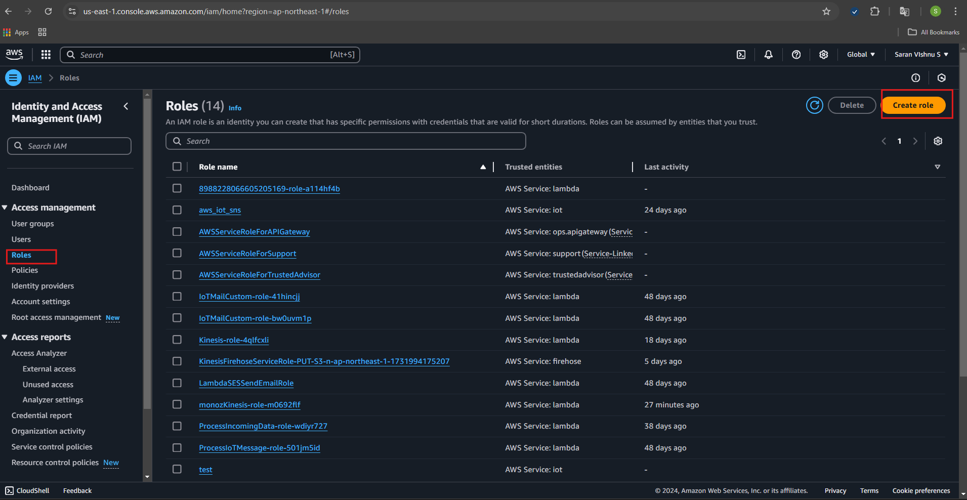
Task: Open the help question mark icon
Action: (796, 55)
